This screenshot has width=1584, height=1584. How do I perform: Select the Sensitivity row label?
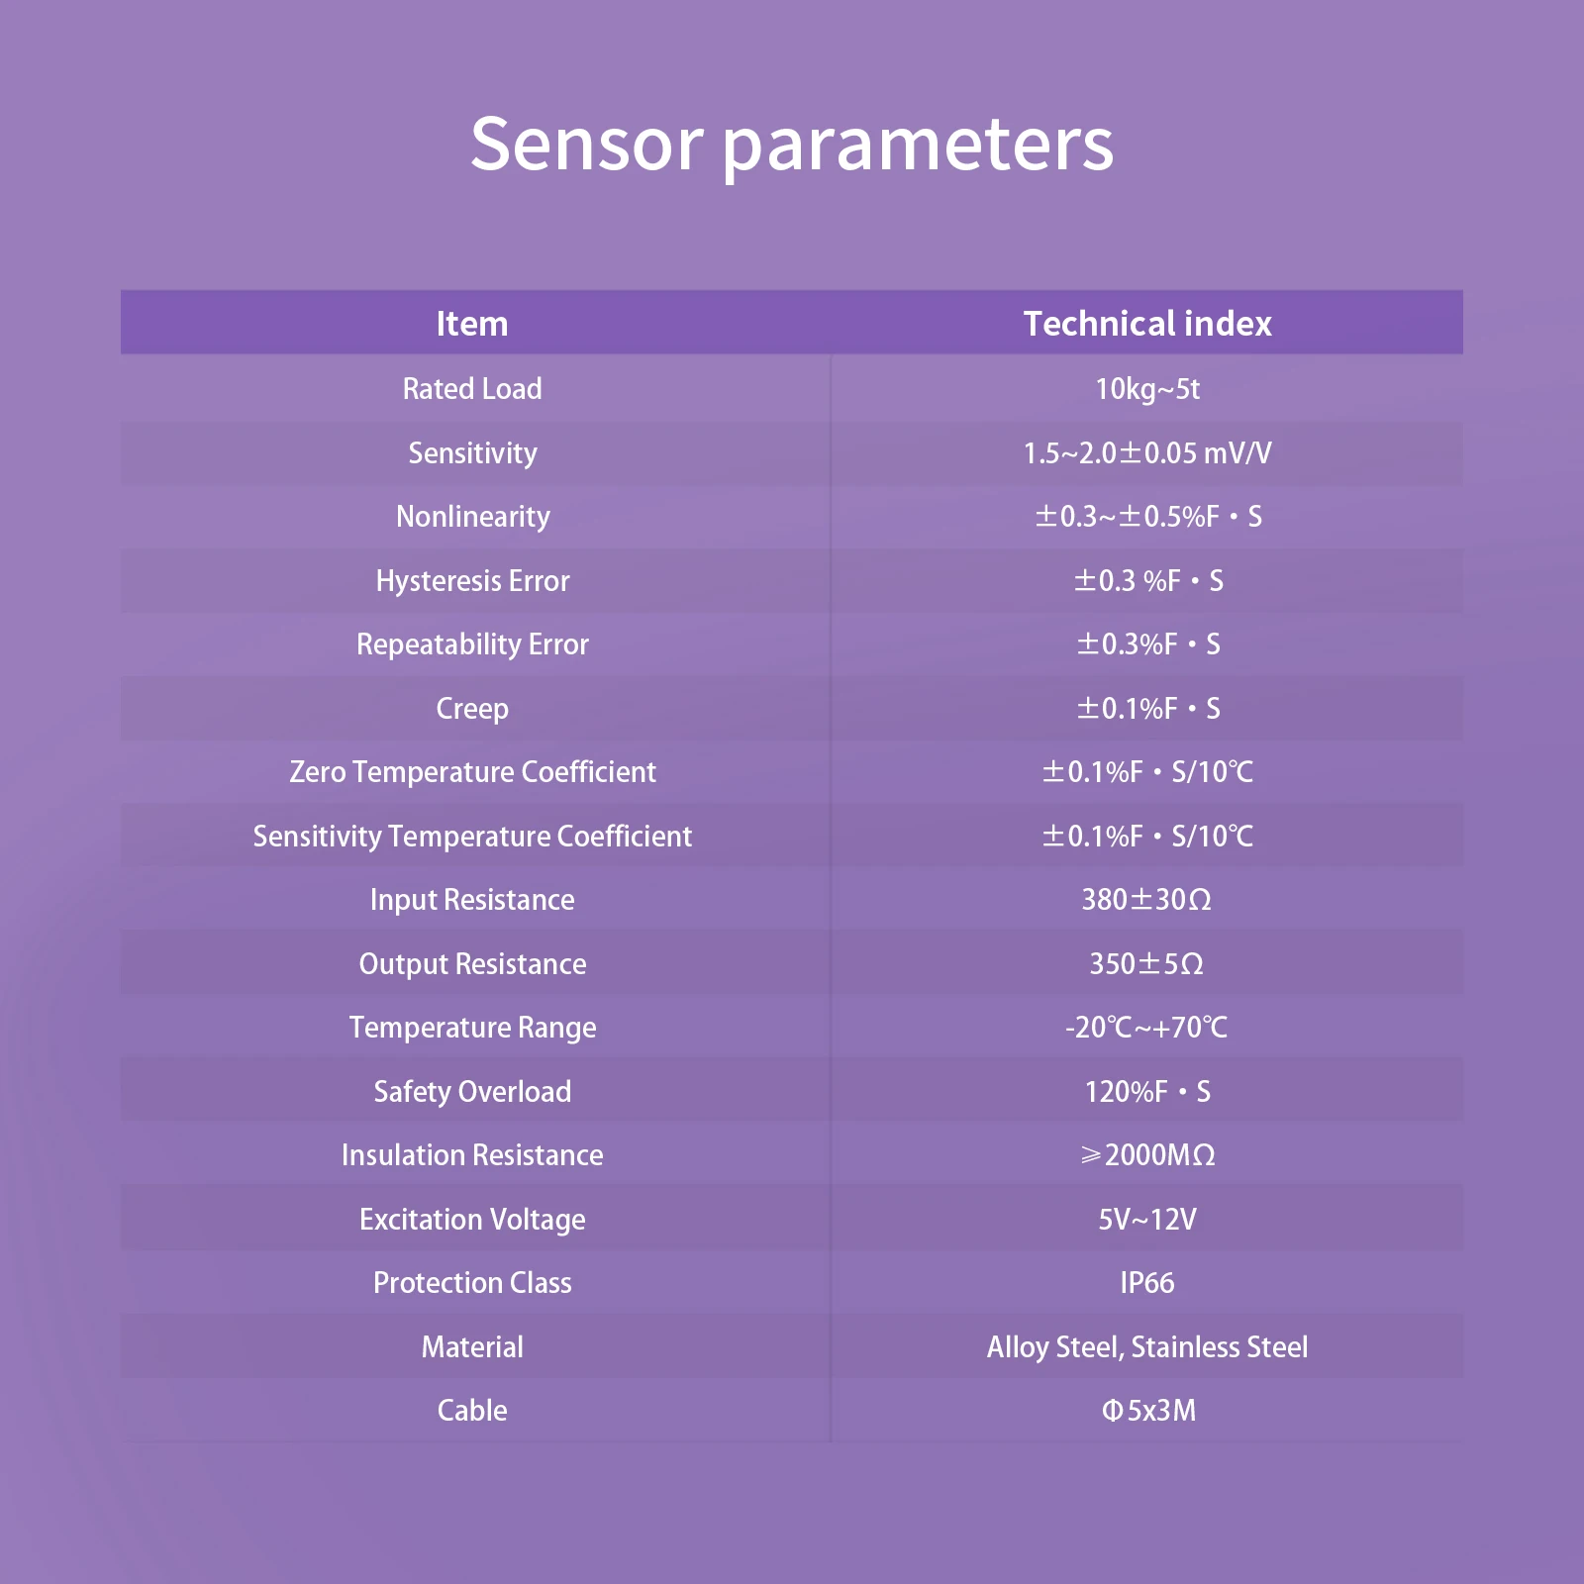(472, 453)
